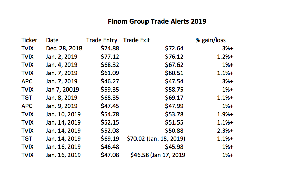This screenshot has width=282, height=177.
Task: Select the 1.2%+ gain value
Action: (225, 57)
